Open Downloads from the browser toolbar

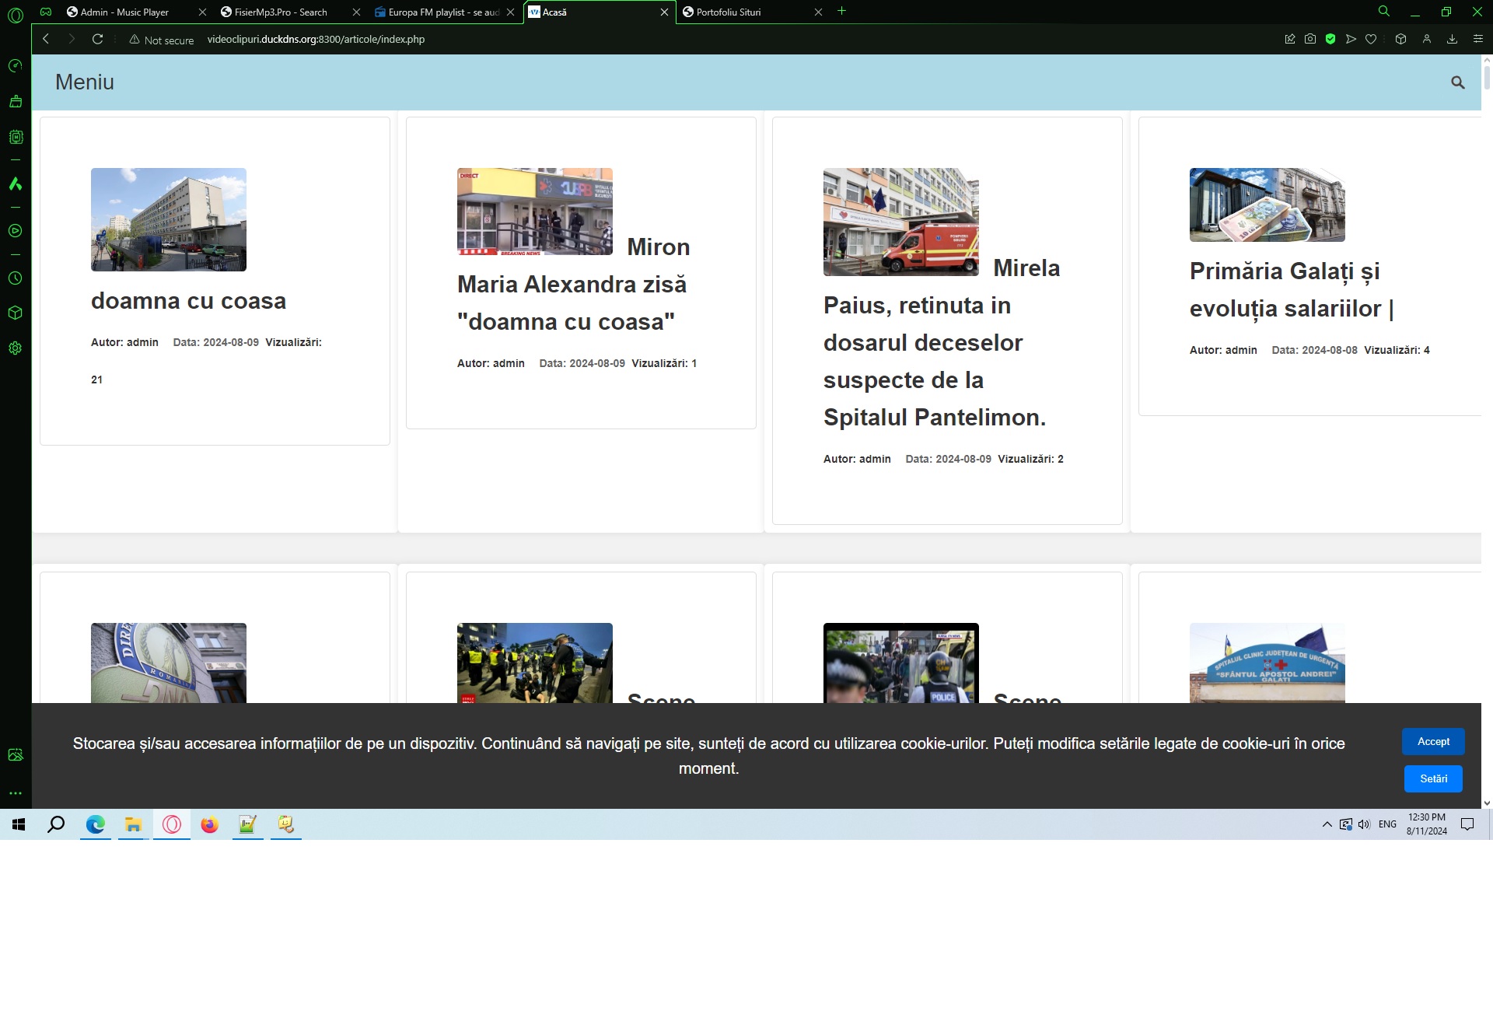tap(1451, 38)
